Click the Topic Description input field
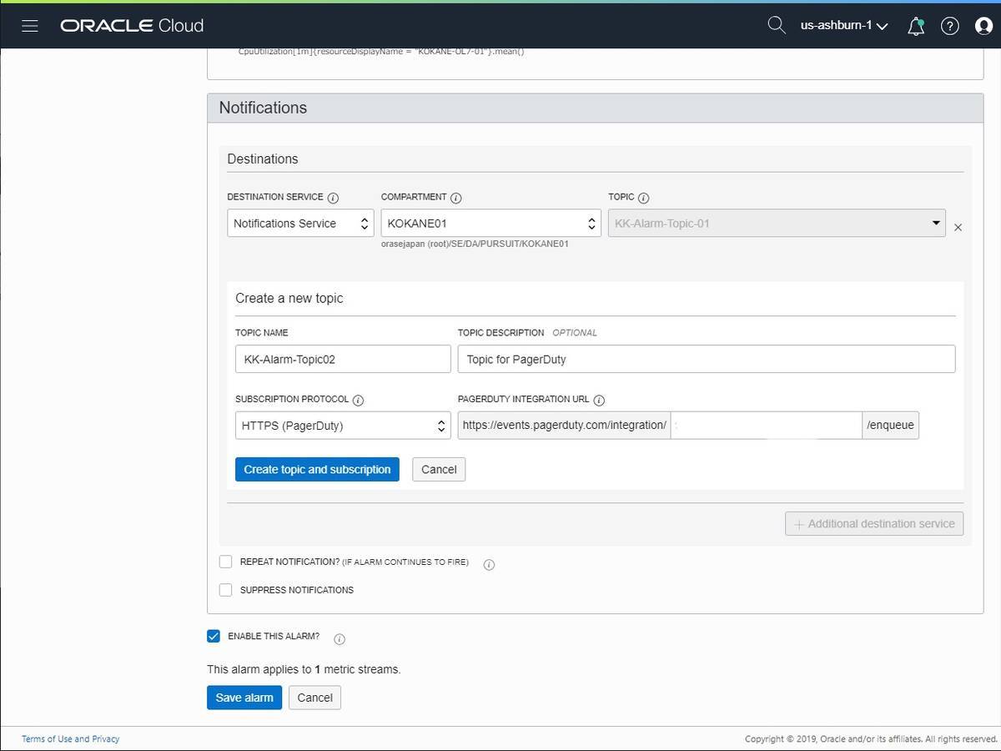Screen dimensions: 1001x751 tap(707, 359)
